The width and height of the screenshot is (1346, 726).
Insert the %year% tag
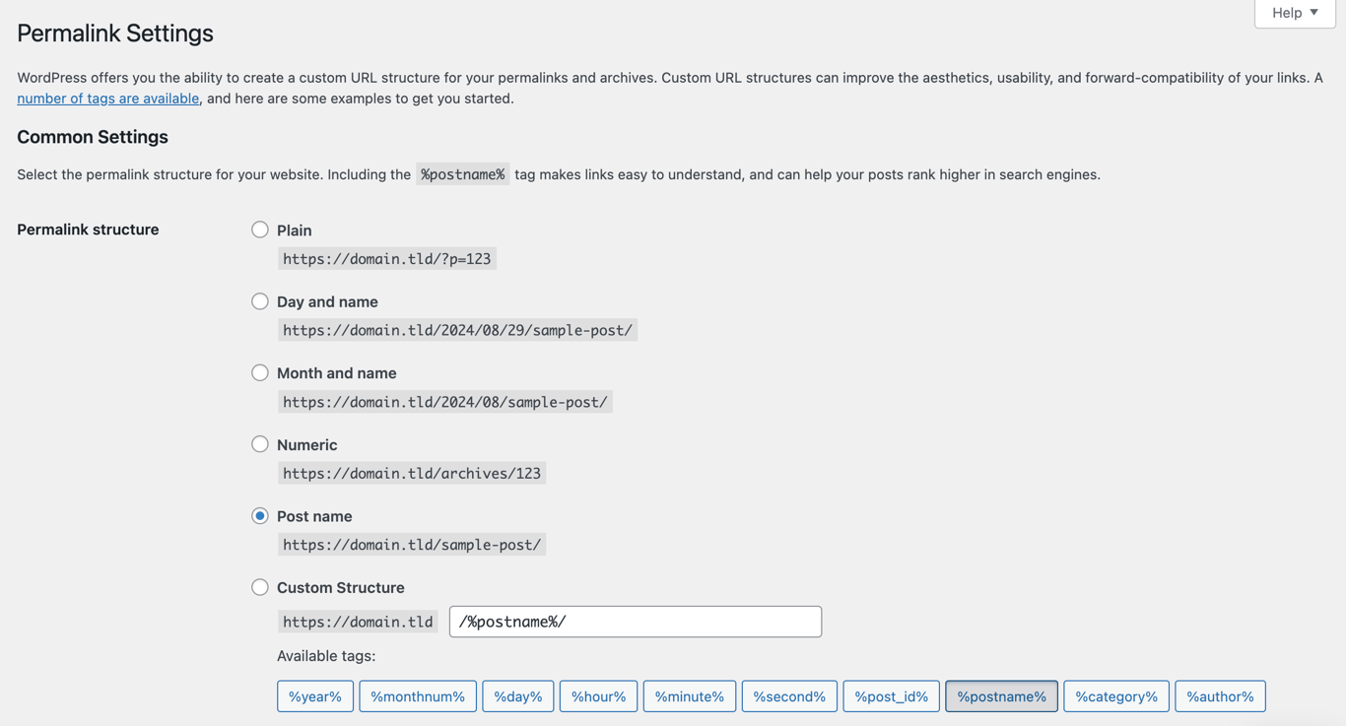pos(314,695)
